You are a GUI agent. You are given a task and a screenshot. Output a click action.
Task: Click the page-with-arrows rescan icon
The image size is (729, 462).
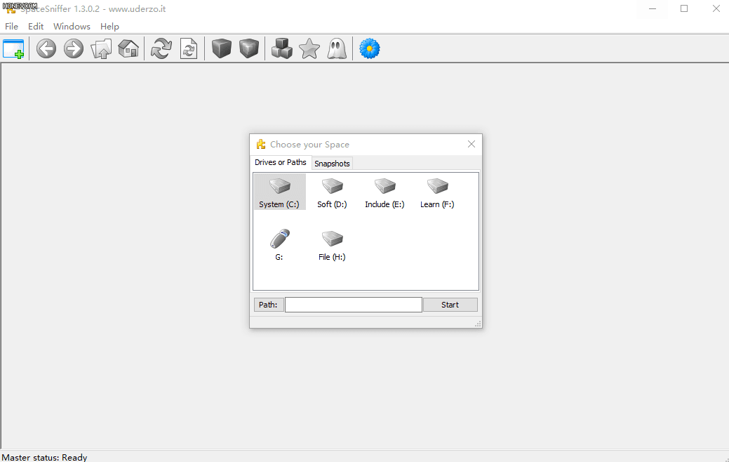click(189, 49)
